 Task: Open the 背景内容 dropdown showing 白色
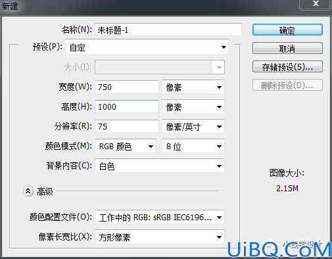(160, 166)
